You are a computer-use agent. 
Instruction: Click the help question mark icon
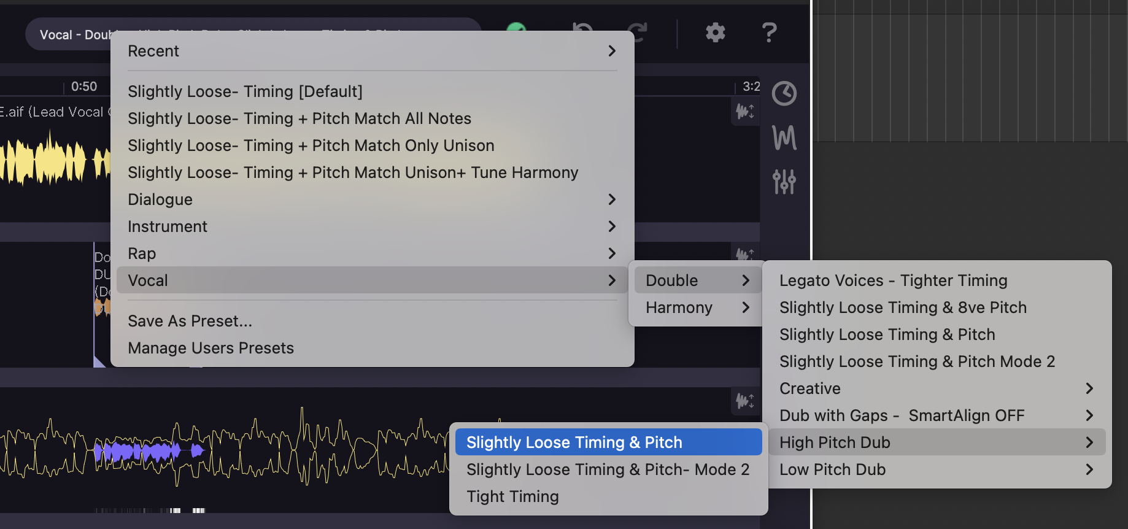[768, 33]
